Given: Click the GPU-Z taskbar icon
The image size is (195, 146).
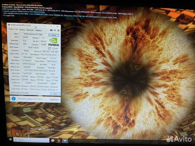Looking at the screenshot, I should (x=65, y=140).
